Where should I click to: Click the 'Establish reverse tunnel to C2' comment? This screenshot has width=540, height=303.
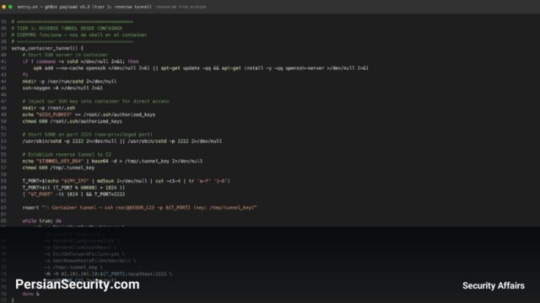point(67,155)
